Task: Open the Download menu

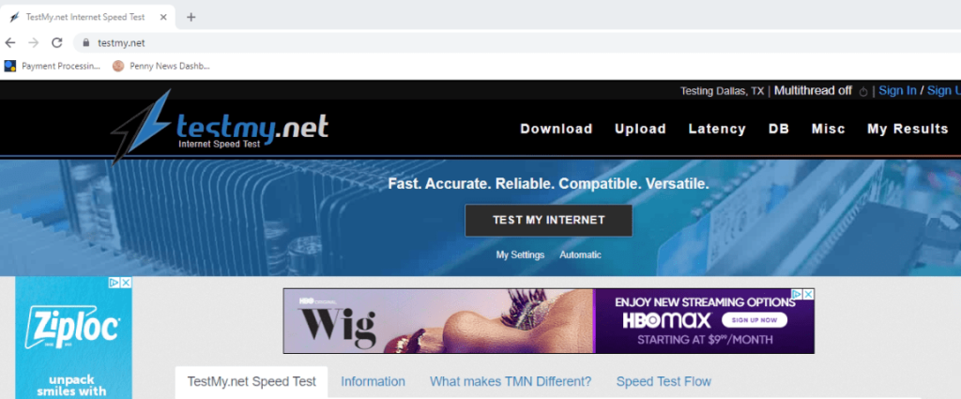Action: coord(556,129)
